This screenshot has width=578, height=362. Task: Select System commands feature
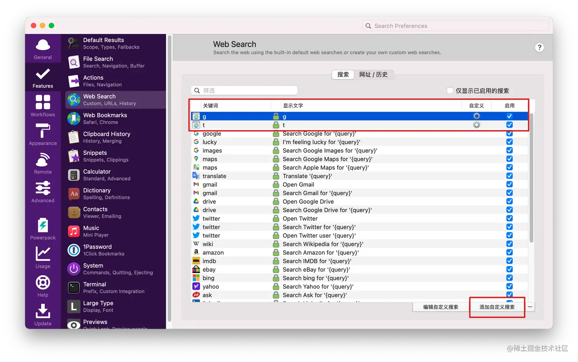115,269
